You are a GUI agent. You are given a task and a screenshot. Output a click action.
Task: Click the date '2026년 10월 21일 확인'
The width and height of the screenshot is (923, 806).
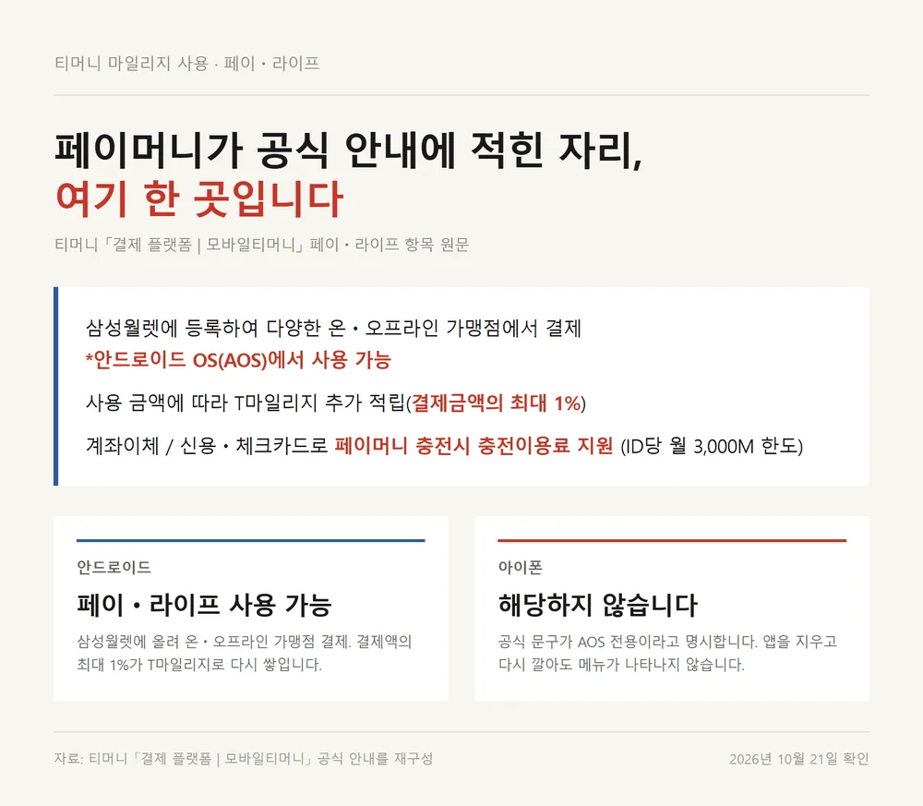tap(799, 759)
